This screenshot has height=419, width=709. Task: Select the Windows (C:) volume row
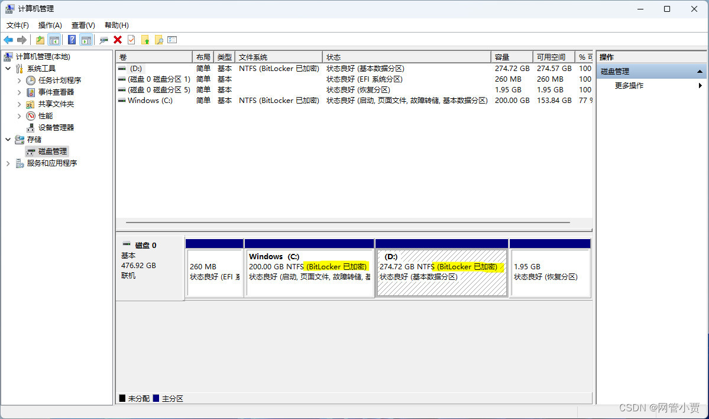(x=354, y=101)
